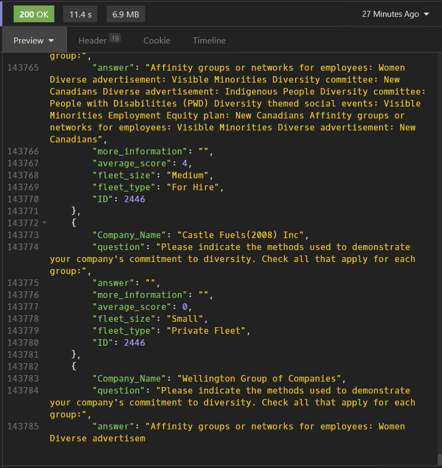442x468 pixels.
Task: Click the "Medium" fleet_size value
Action: (188, 175)
